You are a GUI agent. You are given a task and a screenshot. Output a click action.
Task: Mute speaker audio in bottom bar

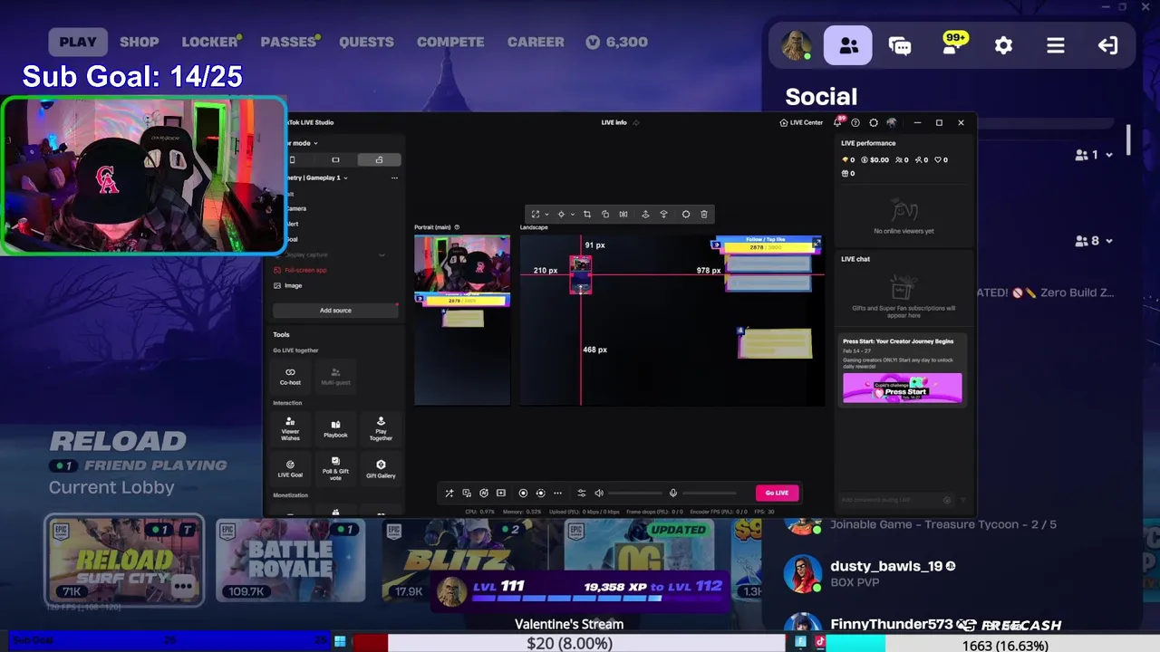tap(599, 493)
